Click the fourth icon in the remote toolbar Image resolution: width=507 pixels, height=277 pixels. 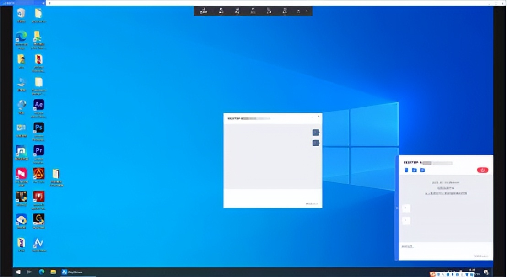253,11
